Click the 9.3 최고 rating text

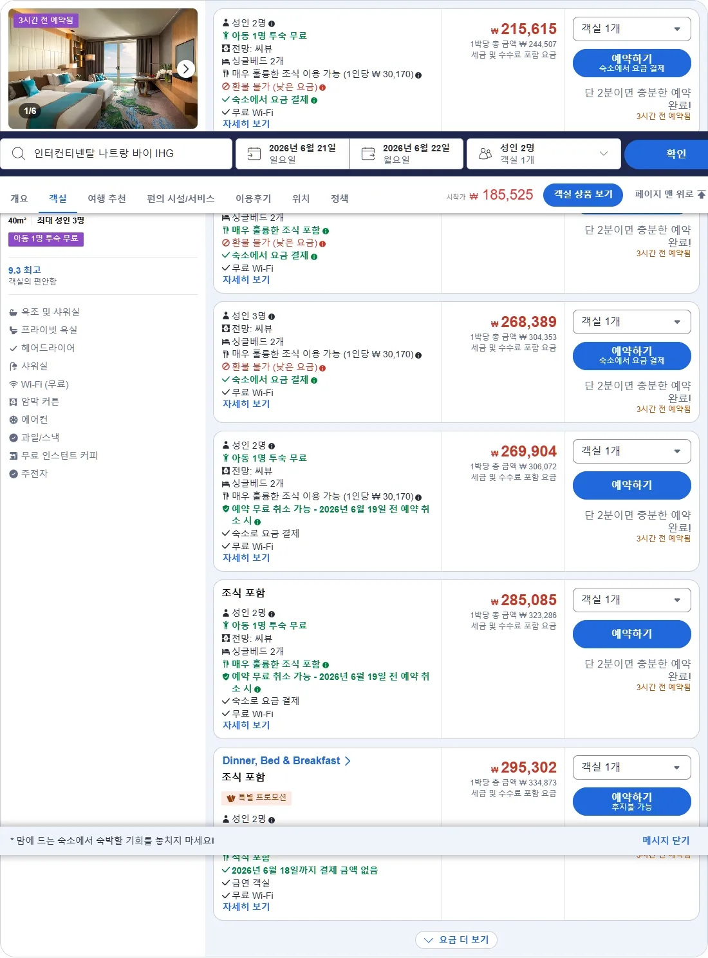(x=24, y=270)
